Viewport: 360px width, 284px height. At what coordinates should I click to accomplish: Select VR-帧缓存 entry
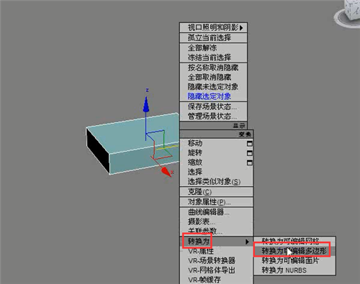click(x=217, y=280)
